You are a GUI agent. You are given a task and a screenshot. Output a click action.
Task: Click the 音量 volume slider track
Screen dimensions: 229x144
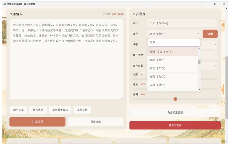[x=175, y=89]
